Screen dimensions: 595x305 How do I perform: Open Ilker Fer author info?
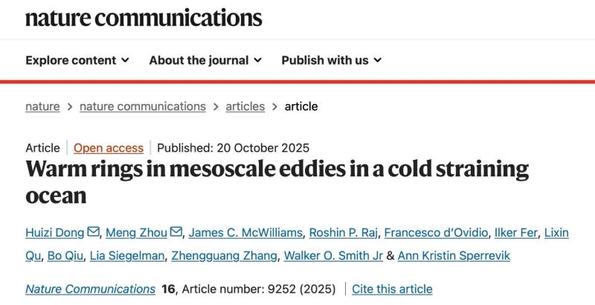point(516,233)
